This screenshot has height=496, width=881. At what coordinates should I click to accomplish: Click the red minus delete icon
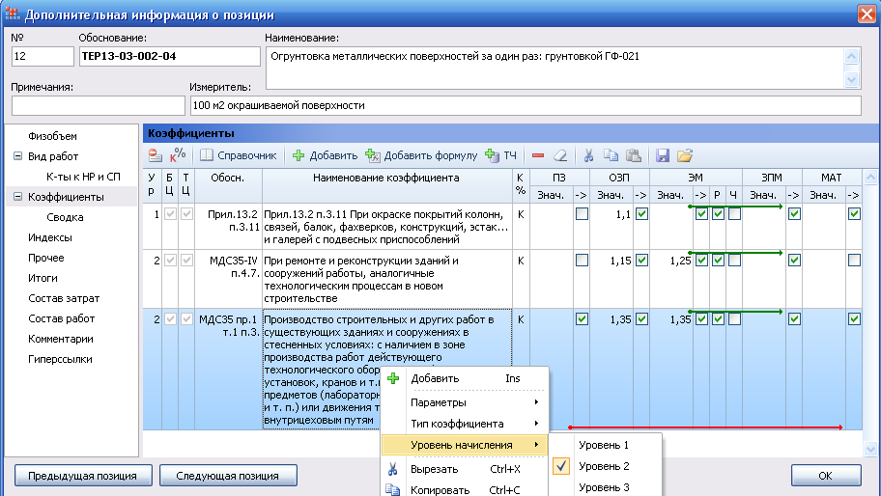[538, 155]
